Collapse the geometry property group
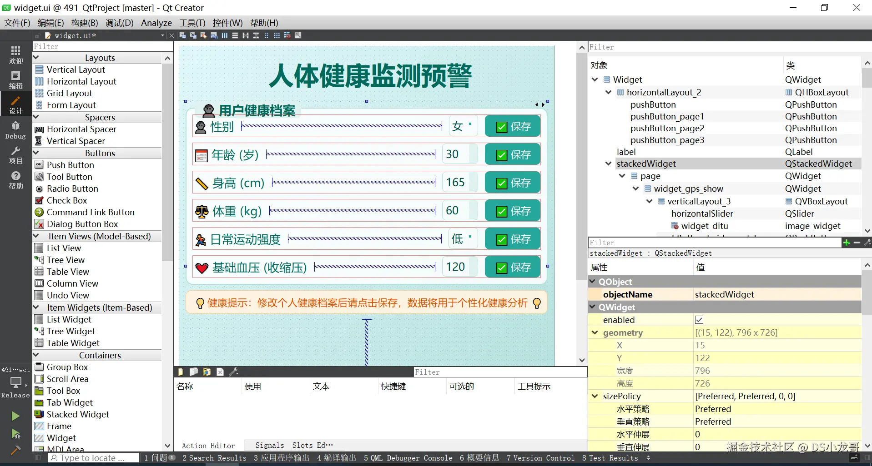The height and width of the screenshot is (466, 872). click(595, 332)
